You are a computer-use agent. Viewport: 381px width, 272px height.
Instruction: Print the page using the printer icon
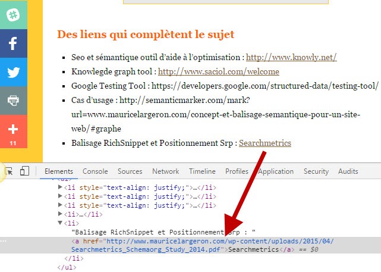[13, 101]
